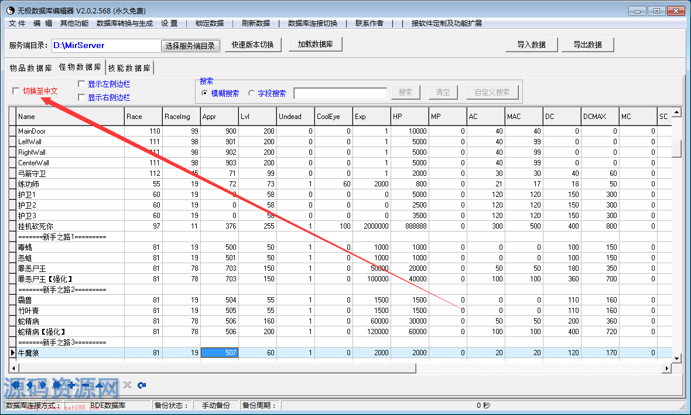The height and width of the screenshot is (415, 691).
Task: Click the horizontal scrollbar right arrow
Action: [667, 368]
